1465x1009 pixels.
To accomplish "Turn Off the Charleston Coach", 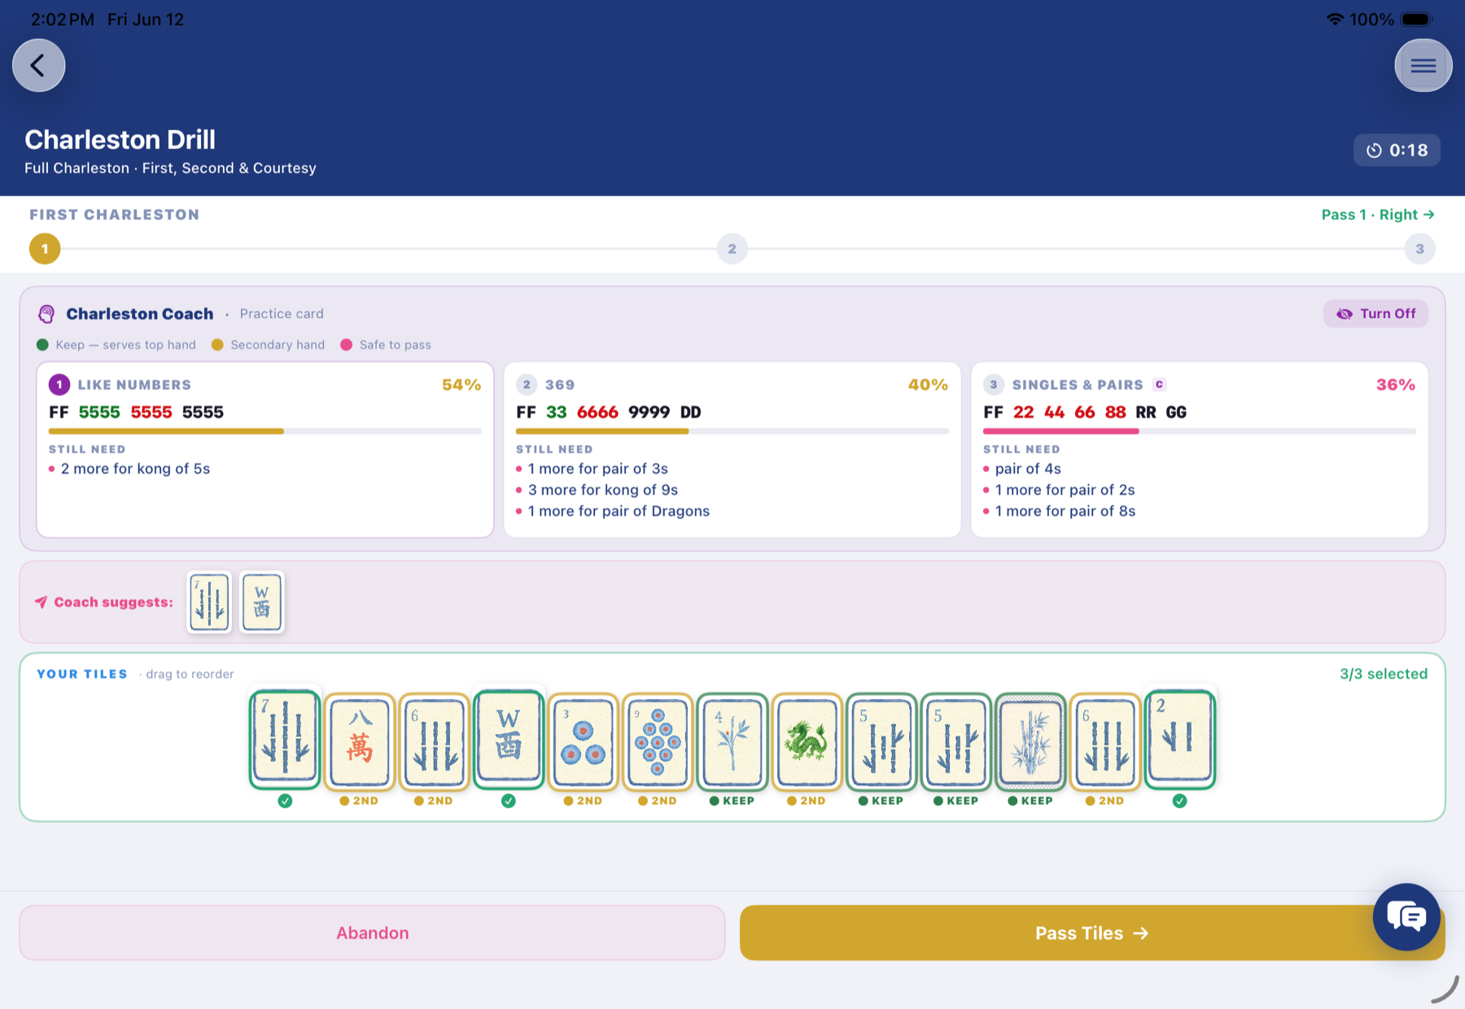I will [1375, 314].
